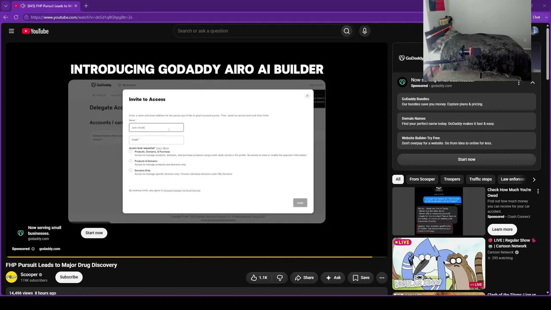Click the search magnifier button
The image size is (551, 310).
[x=347, y=31]
